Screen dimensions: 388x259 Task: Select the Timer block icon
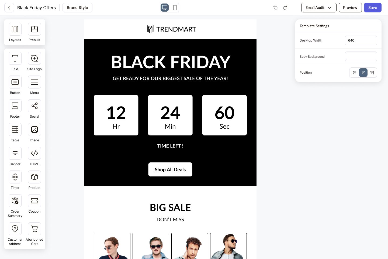click(x=15, y=177)
